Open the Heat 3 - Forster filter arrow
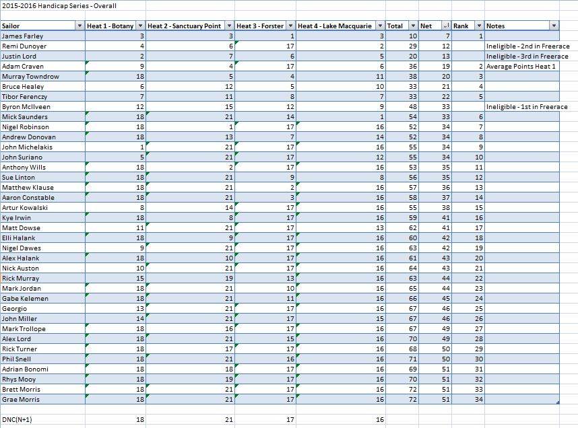 click(289, 26)
